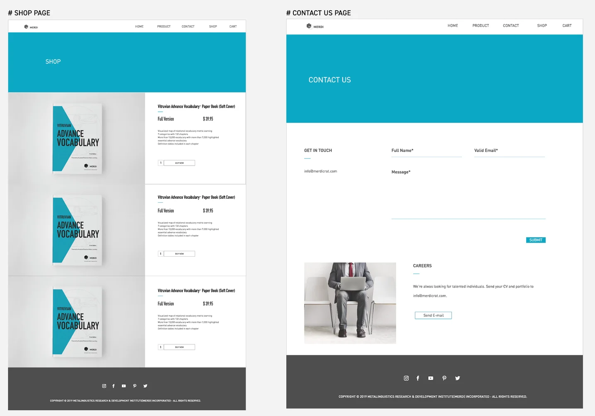The height and width of the screenshot is (416, 595).
Task: Click info@merdicrat.com under Get In Touch
Action: (x=321, y=171)
